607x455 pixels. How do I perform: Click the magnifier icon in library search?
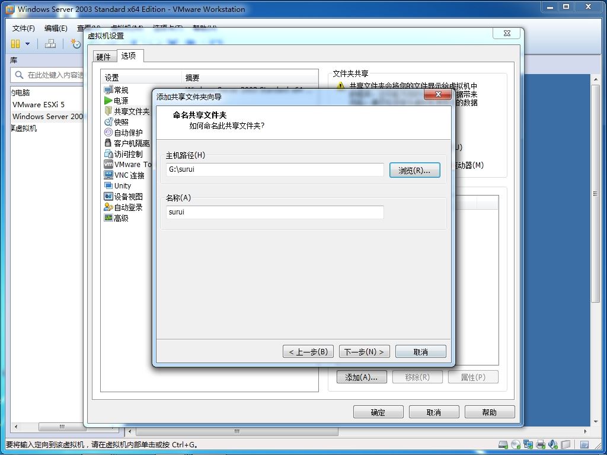(x=19, y=75)
